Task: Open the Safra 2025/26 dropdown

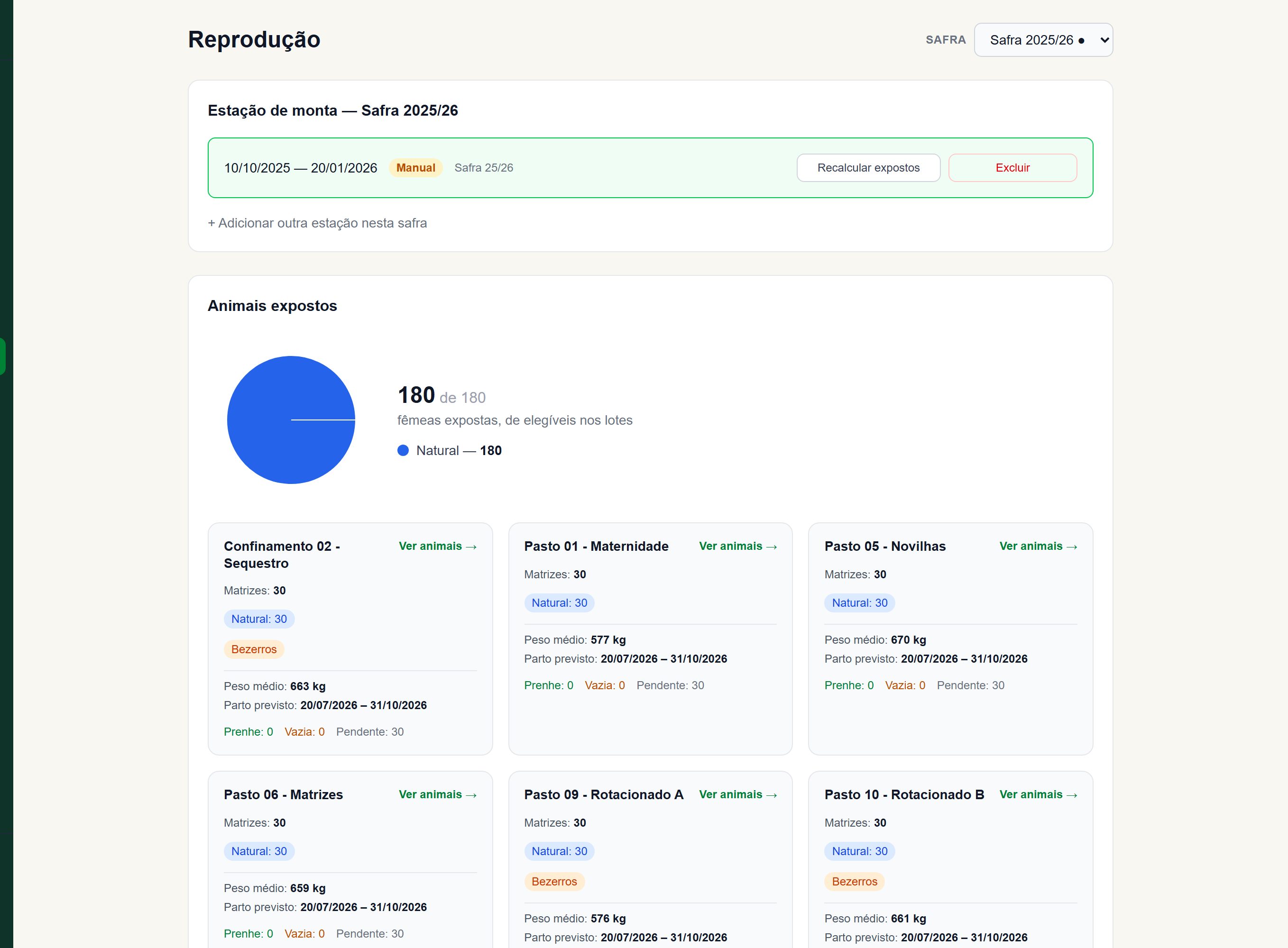Action: (x=1043, y=40)
